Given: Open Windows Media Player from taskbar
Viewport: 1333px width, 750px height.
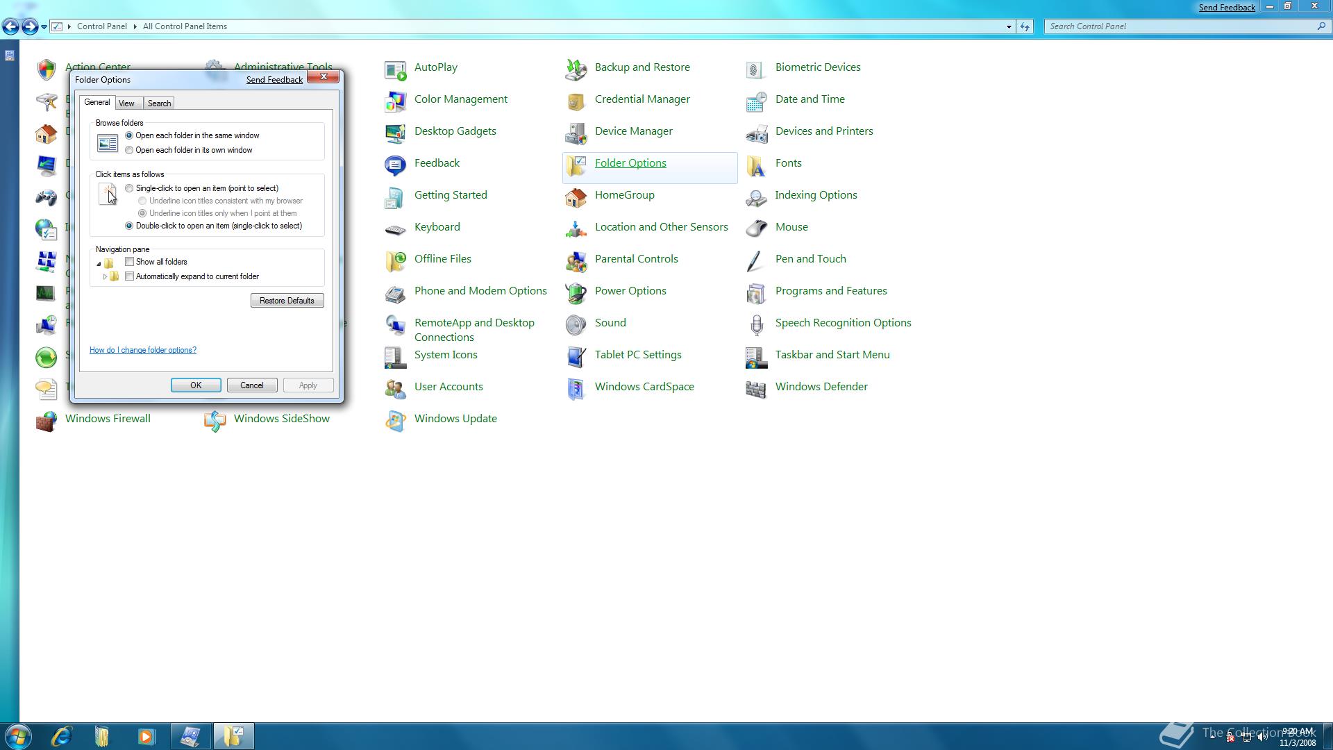Looking at the screenshot, I should (x=146, y=736).
